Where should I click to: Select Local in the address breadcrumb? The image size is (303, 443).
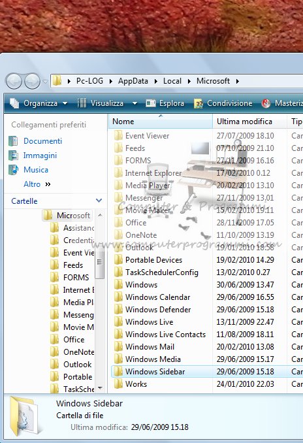pyautogui.click(x=172, y=81)
